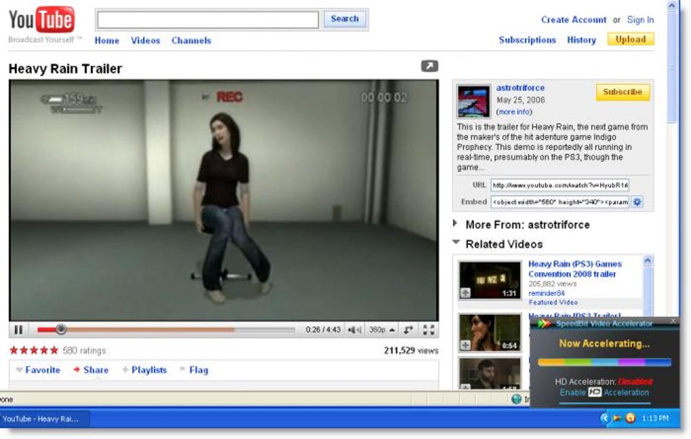
Task: Expand hidden system tray icons arrow
Action: pyautogui.click(x=604, y=418)
